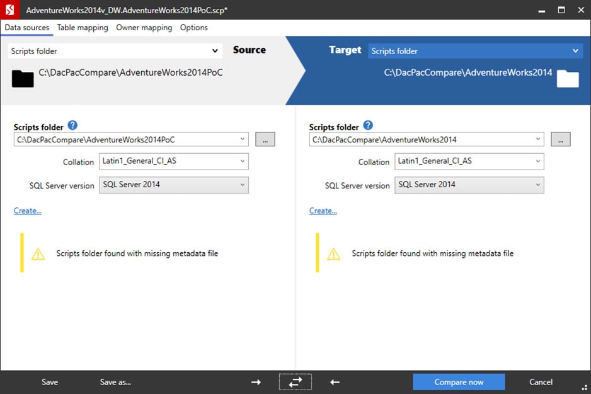Screen dimensions: 591x394
Task: Open target SQL Server version dropdown
Action: tap(469, 185)
